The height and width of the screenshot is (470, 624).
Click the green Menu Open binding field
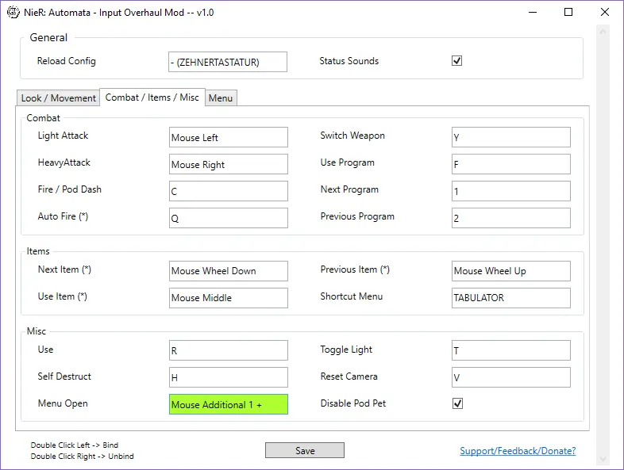click(229, 404)
